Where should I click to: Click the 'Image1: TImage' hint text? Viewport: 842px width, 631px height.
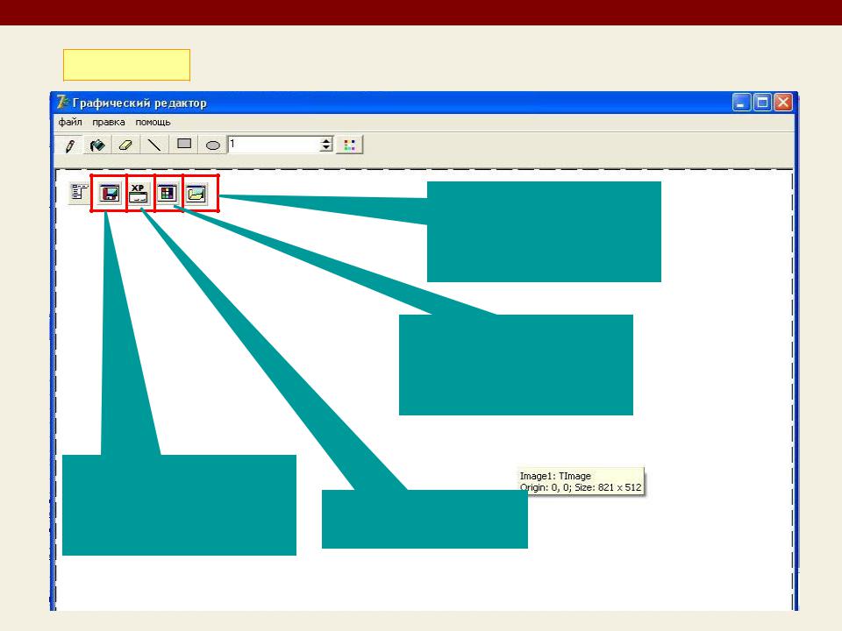[555, 476]
